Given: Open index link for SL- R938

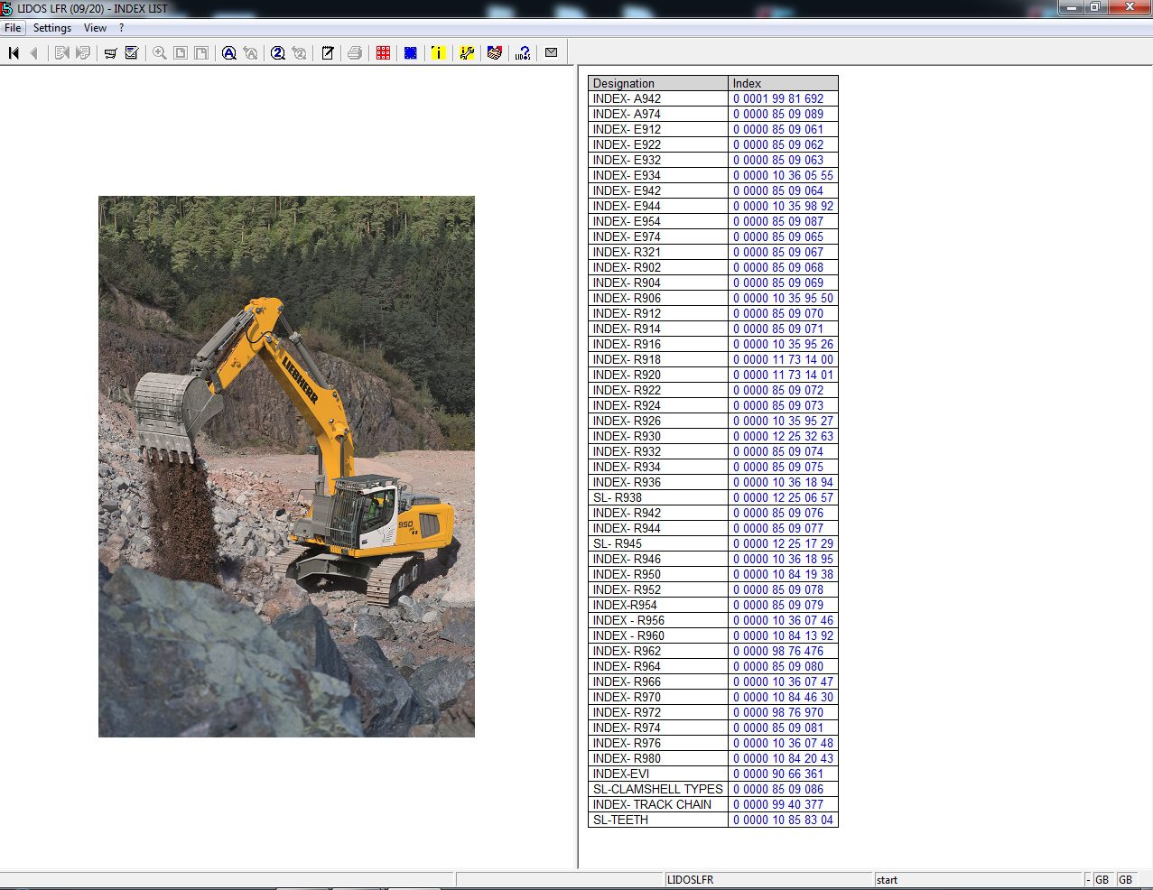Looking at the screenshot, I should [x=783, y=497].
